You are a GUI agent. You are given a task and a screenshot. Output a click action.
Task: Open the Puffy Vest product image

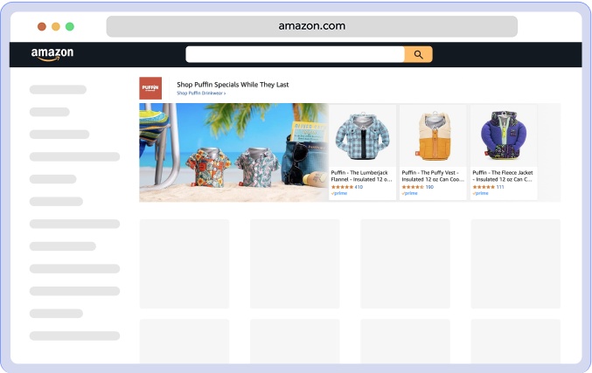[x=433, y=135]
